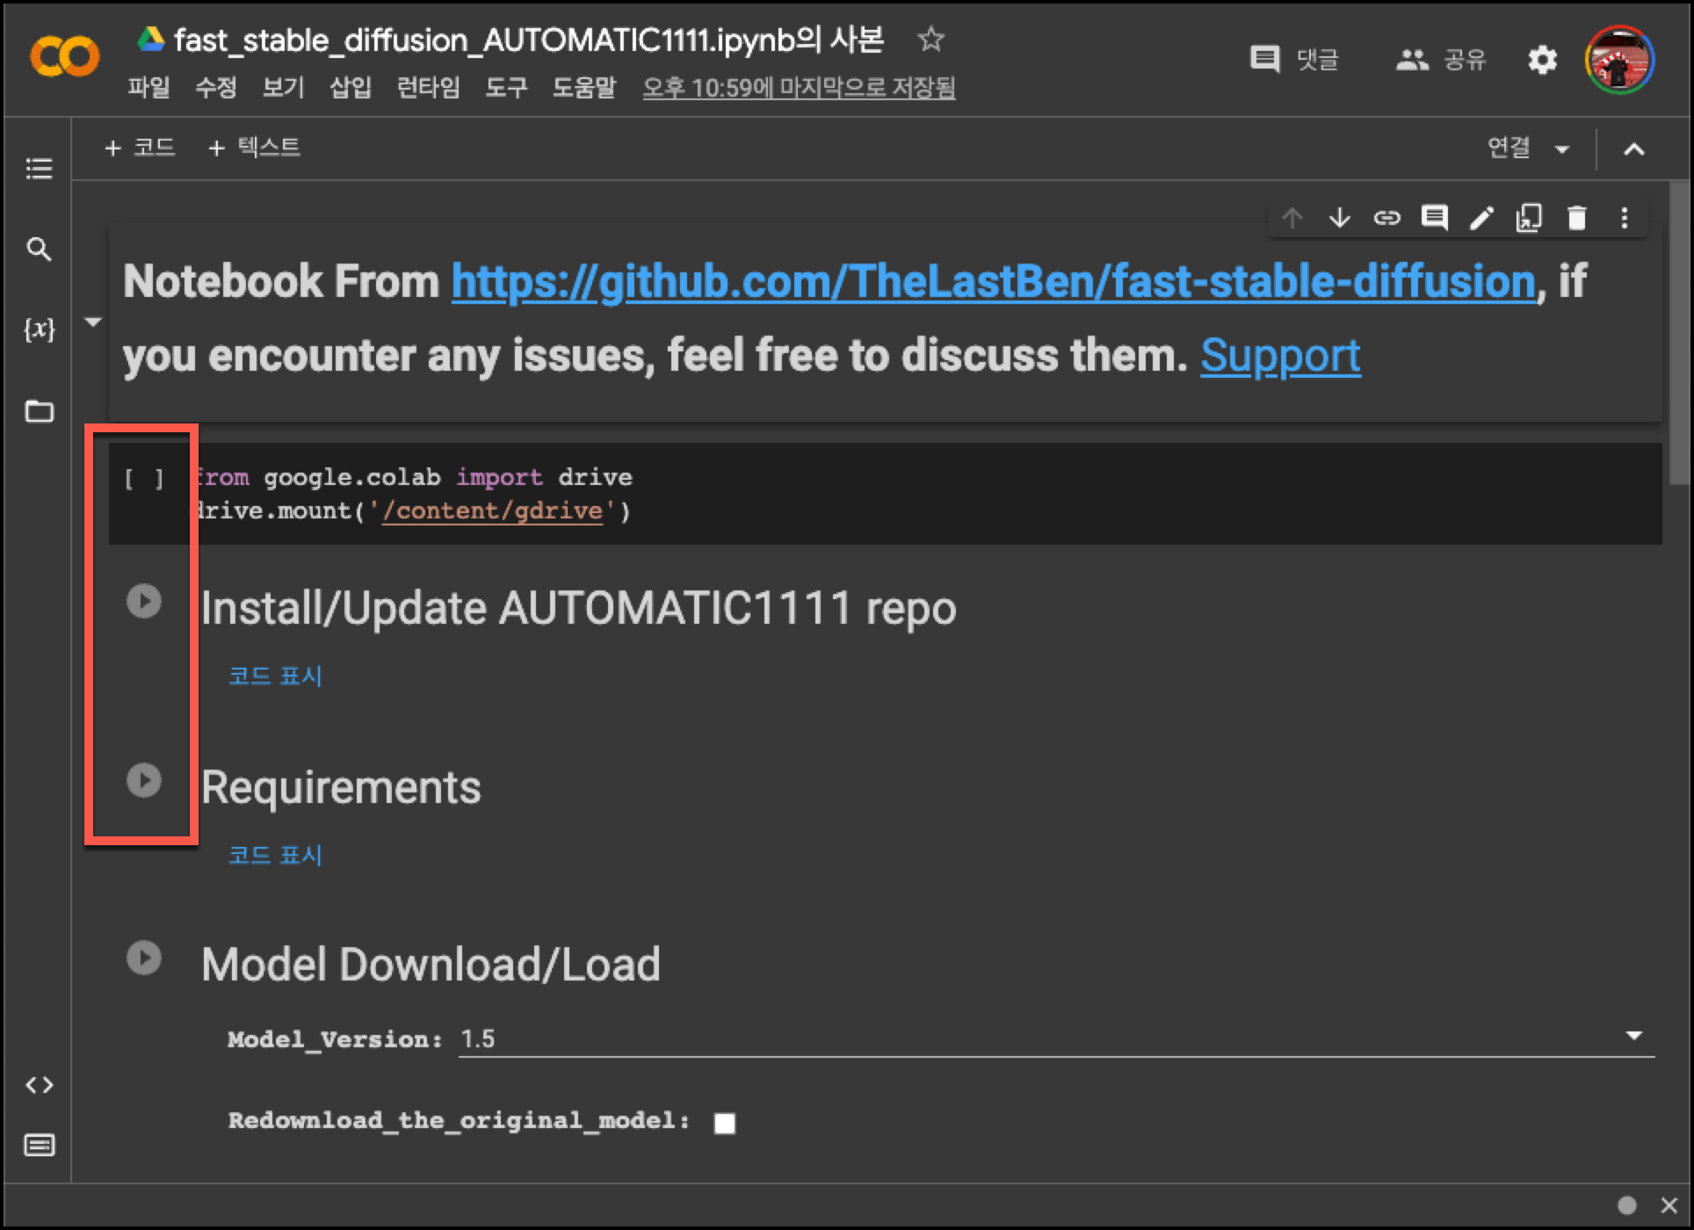This screenshot has height=1230, width=1694.
Task: Open the 런타임 menu
Action: click(428, 87)
